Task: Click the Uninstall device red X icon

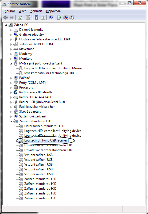Action: click(x=65, y=17)
